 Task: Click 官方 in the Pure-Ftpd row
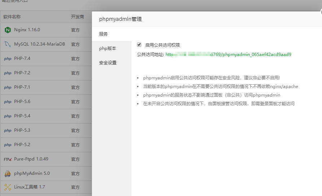coord(75,159)
